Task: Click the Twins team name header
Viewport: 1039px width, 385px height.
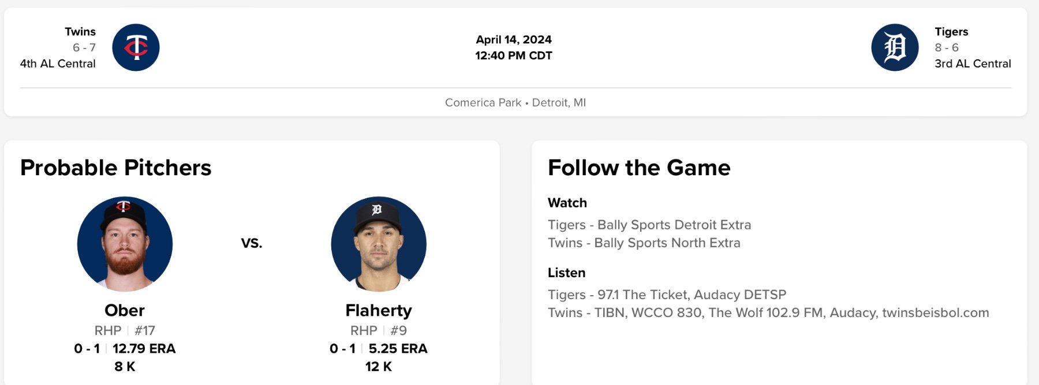Action: [80, 32]
